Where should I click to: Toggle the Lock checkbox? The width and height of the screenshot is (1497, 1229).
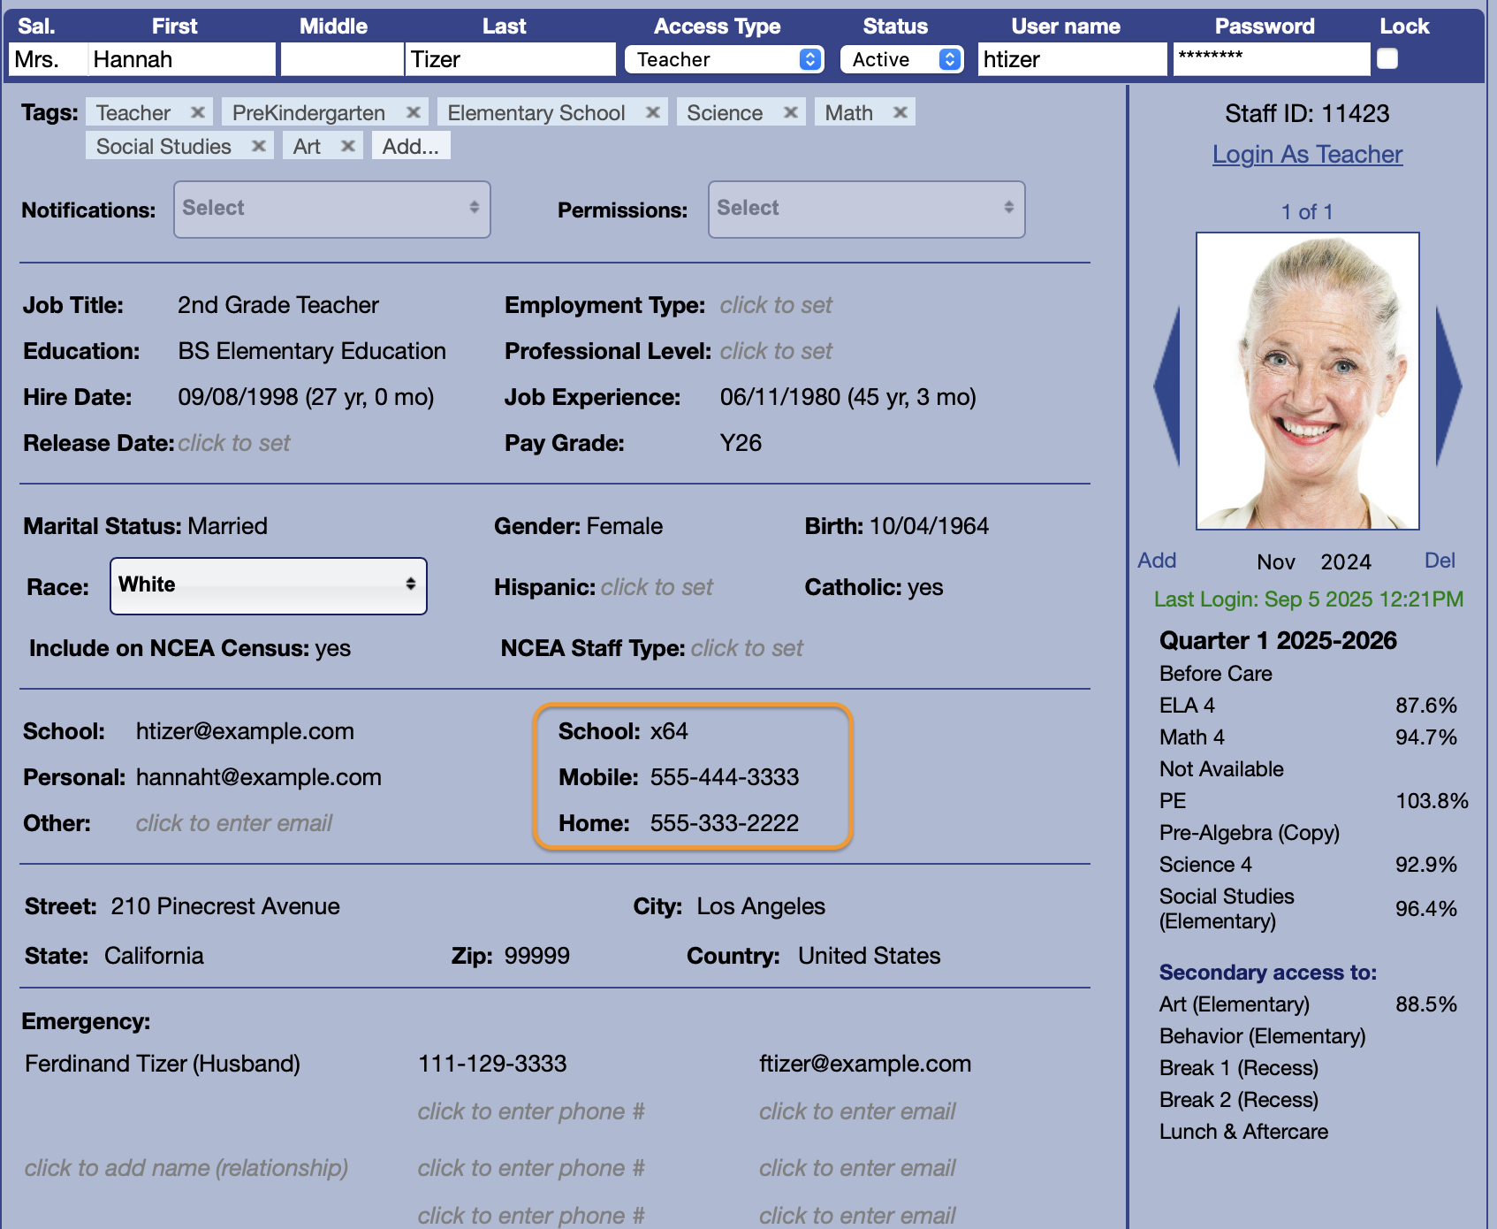[1387, 58]
